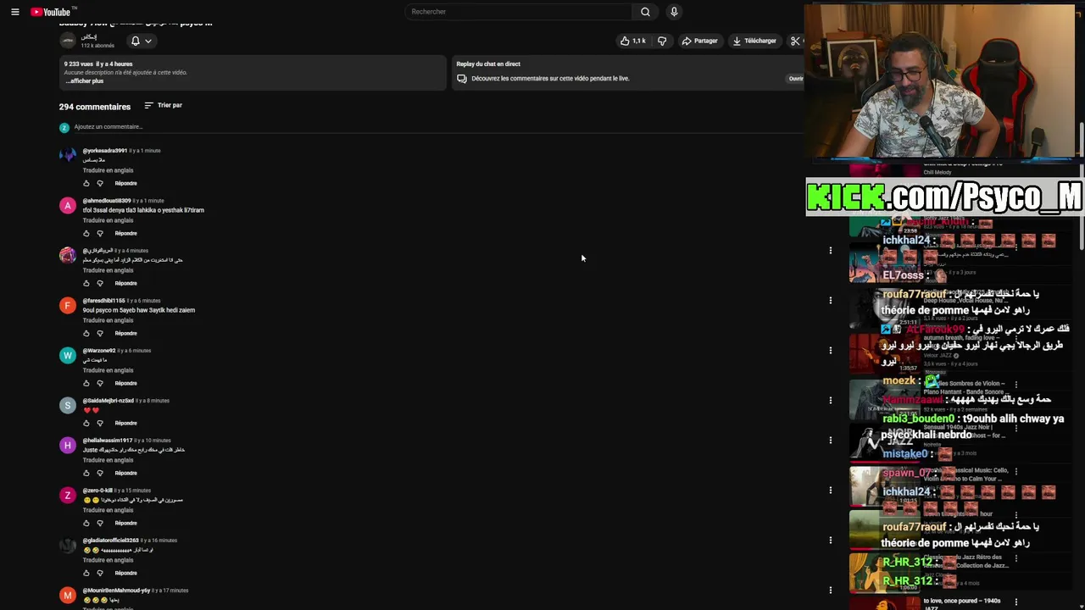Open the Partager share dialog
This screenshot has width=1085, height=610.
click(x=699, y=41)
